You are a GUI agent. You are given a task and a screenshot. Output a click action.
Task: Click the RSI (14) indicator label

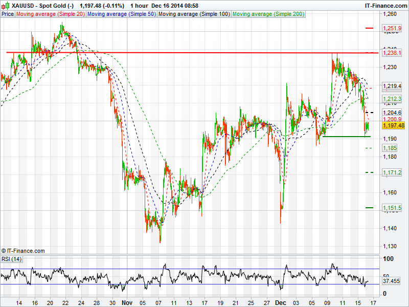pyautogui.click(x=12, y=259)
